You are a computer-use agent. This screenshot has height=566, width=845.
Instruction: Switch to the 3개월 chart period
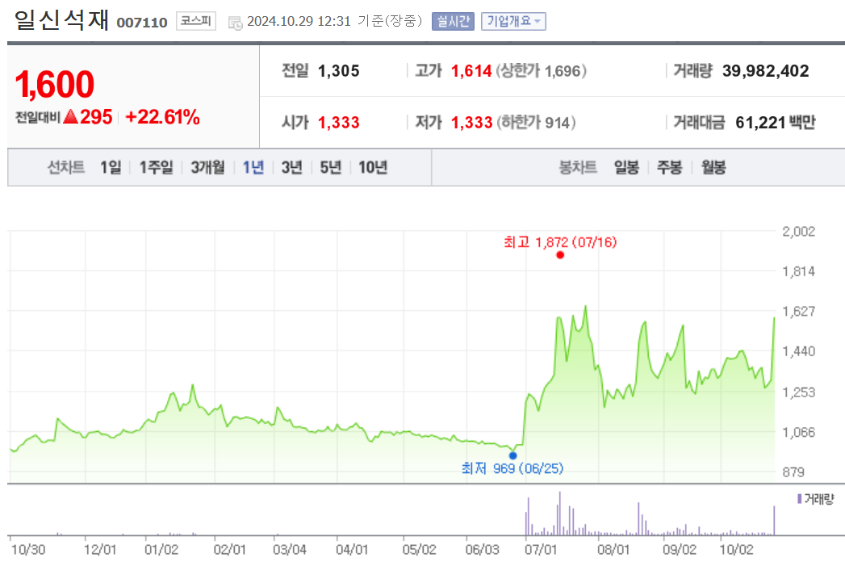[x=207, y=168]
